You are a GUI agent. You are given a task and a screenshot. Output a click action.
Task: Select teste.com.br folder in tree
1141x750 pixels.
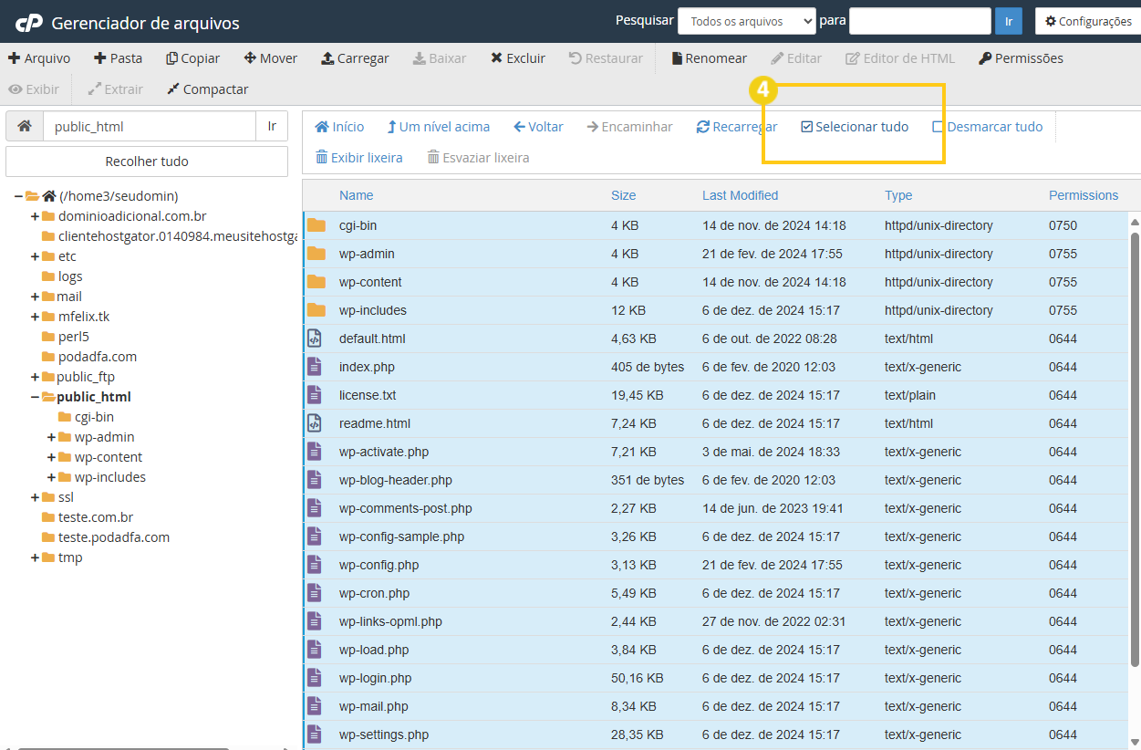96,517
